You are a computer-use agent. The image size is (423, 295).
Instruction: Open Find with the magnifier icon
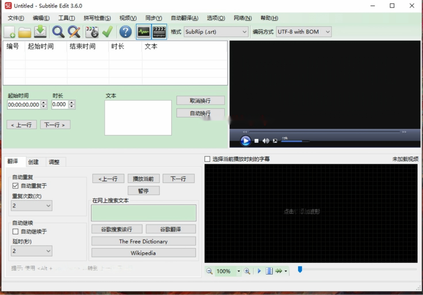pos(58,32)
